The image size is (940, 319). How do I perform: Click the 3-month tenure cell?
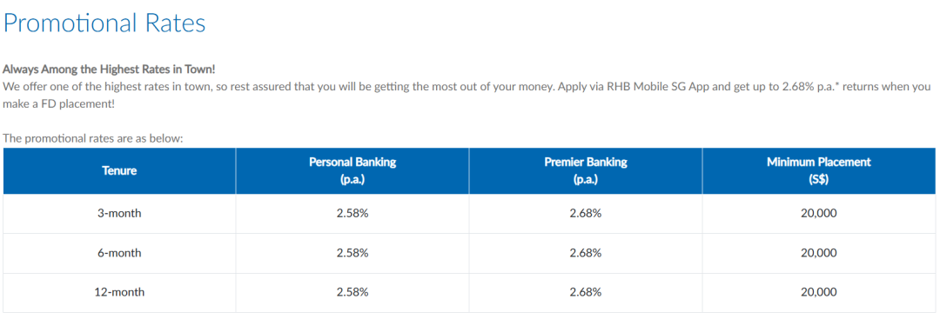[119, 214]
